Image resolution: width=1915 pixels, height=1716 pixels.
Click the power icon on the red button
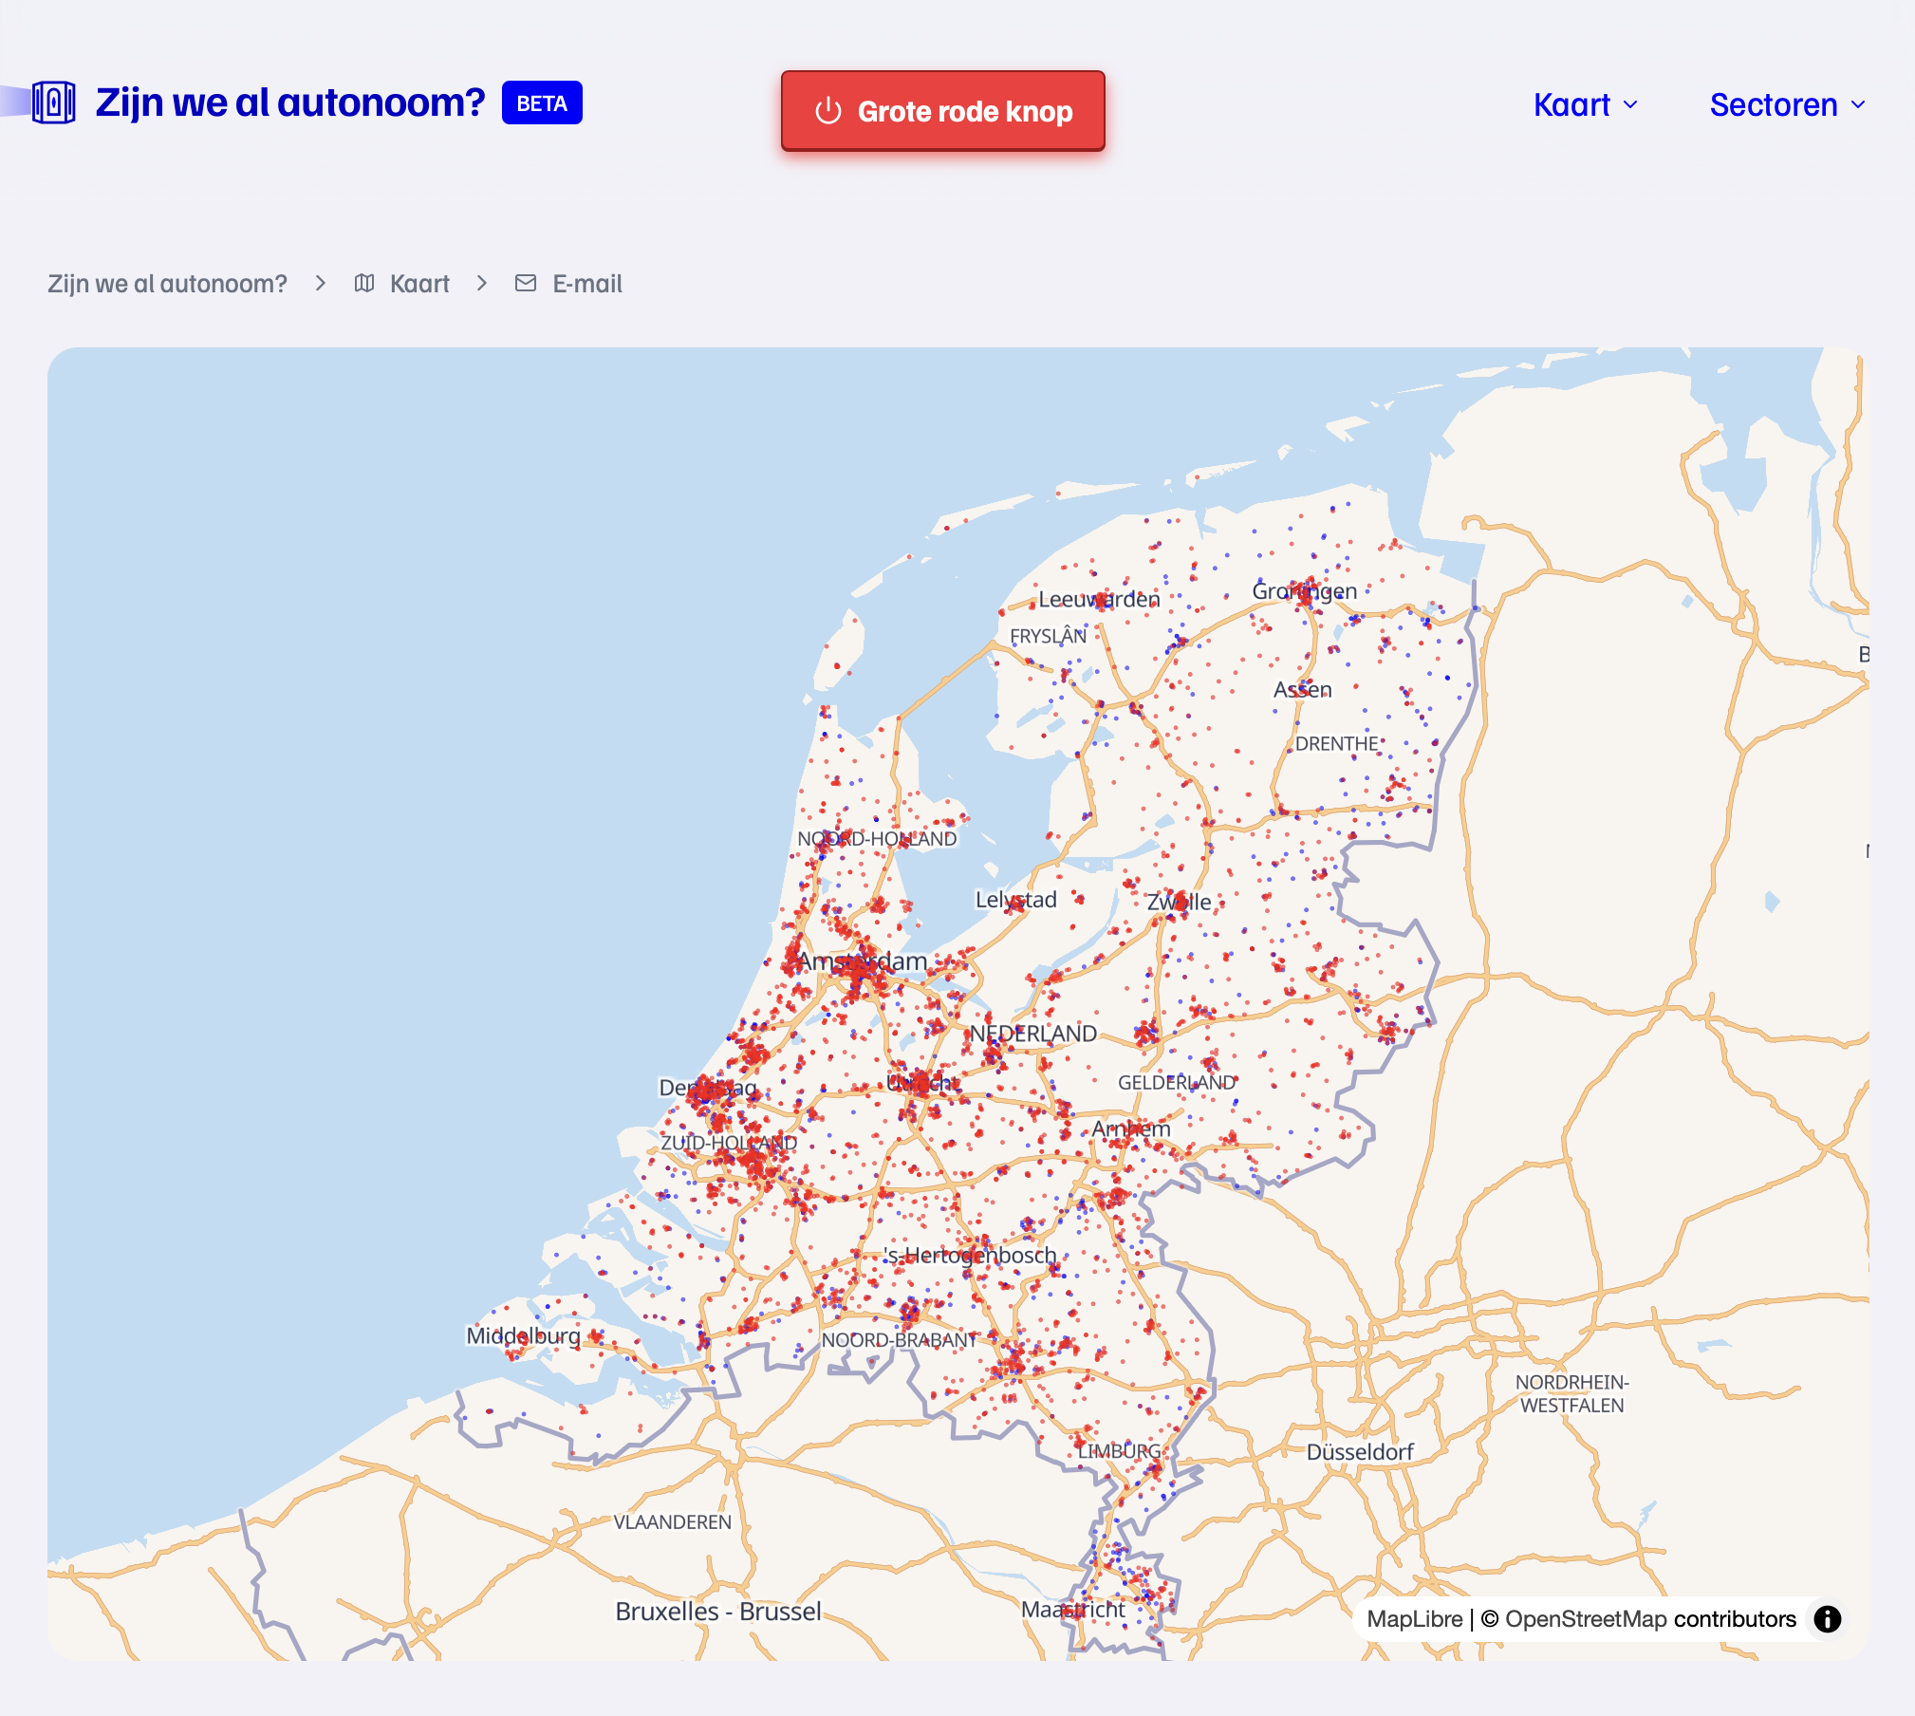(828, 111)
